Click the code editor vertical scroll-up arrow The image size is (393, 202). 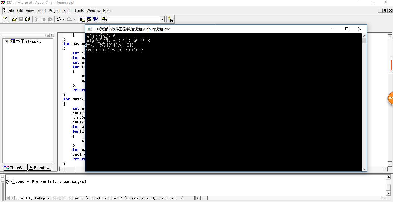click(390, 36)
